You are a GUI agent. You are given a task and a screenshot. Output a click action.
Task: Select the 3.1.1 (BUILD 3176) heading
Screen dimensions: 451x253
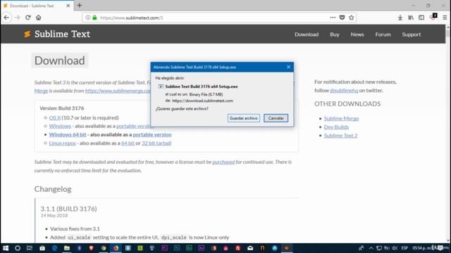coord(69,209)
